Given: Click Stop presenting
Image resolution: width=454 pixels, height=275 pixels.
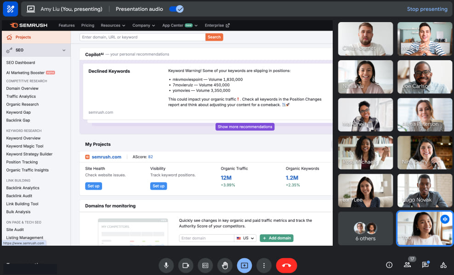Looking at the screenshot, I should [x=427, y=9].
